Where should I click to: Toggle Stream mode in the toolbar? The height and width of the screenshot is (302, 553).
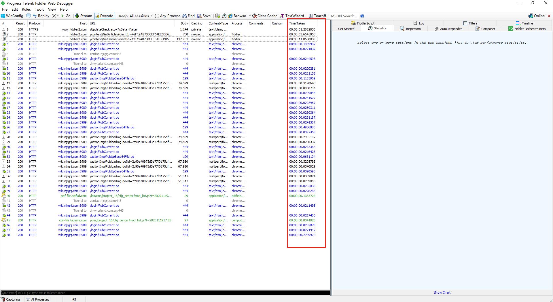pyautogui.click(x=84, y=16)
